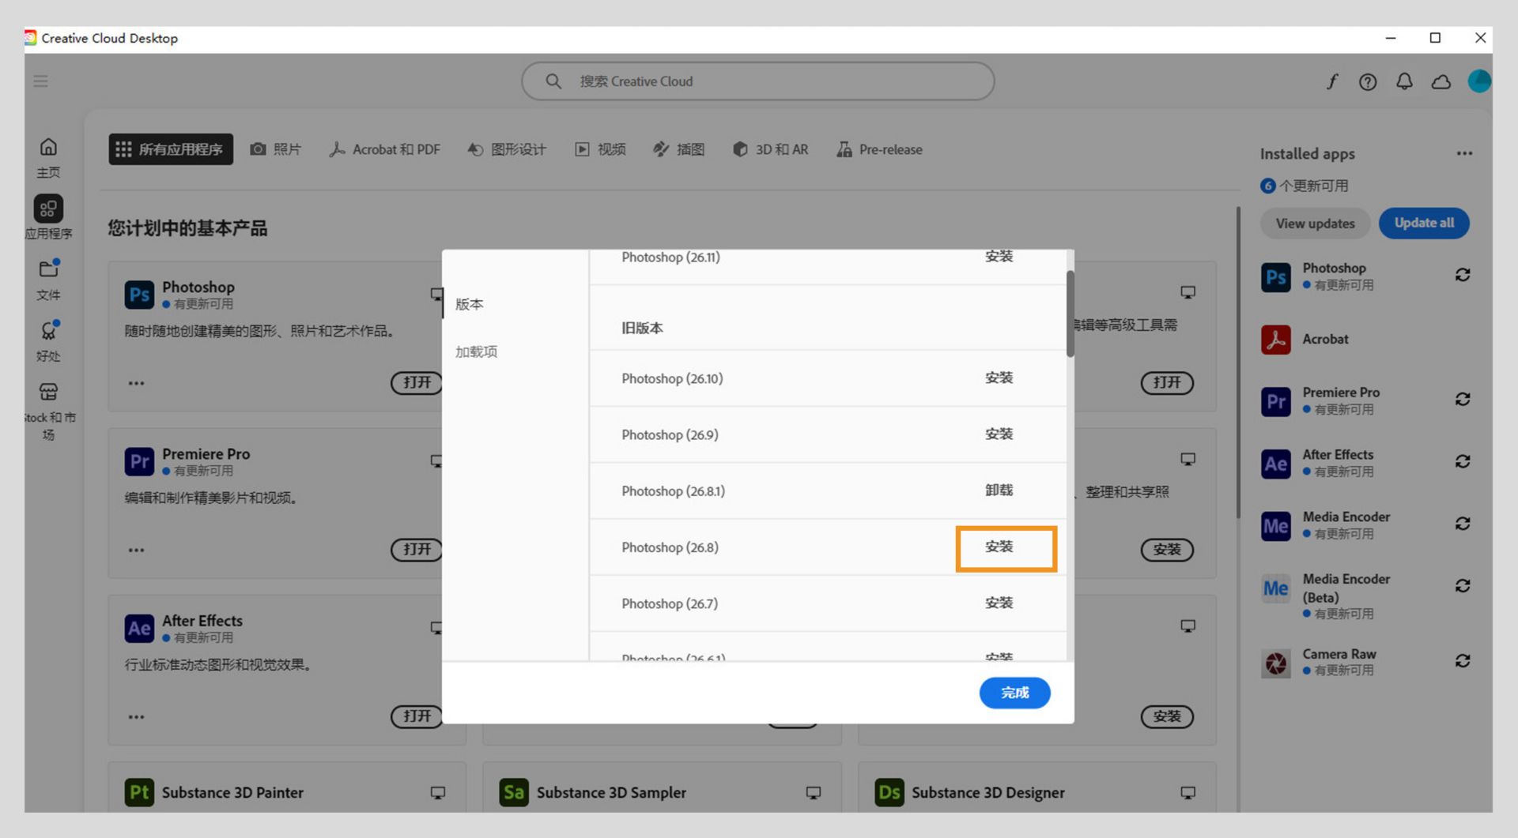Screen dimensions: 1518x838
Task: Click Substance 3D Painter Pt icon
Action: pyautogui.click(x=139, y=792)
